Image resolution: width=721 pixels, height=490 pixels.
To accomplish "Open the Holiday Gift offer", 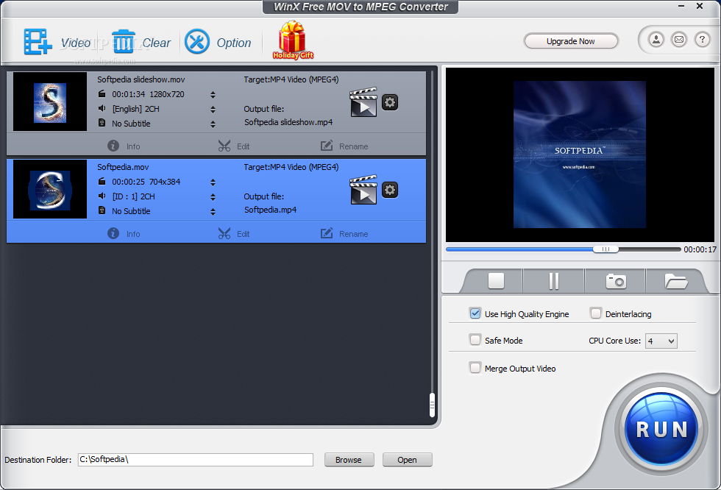I will pos(293,40).
